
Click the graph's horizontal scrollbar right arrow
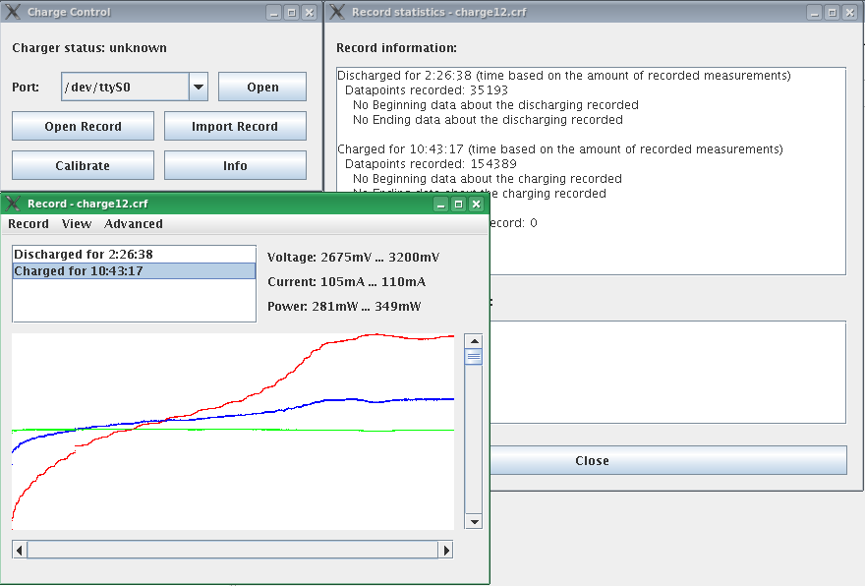tap(446, 550)
